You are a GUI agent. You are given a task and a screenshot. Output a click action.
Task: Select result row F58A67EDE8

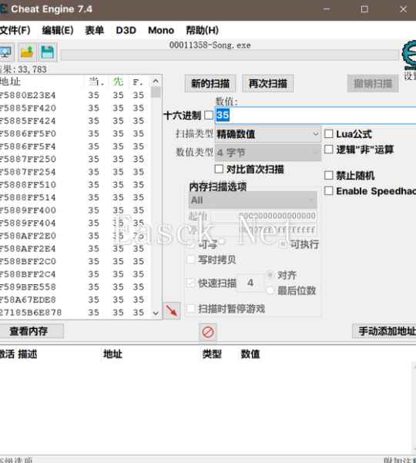(75, 300)
